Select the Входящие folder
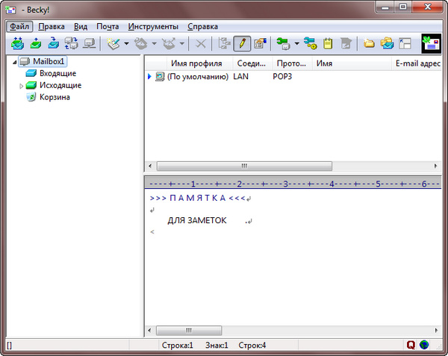 (x=51, y=73)
